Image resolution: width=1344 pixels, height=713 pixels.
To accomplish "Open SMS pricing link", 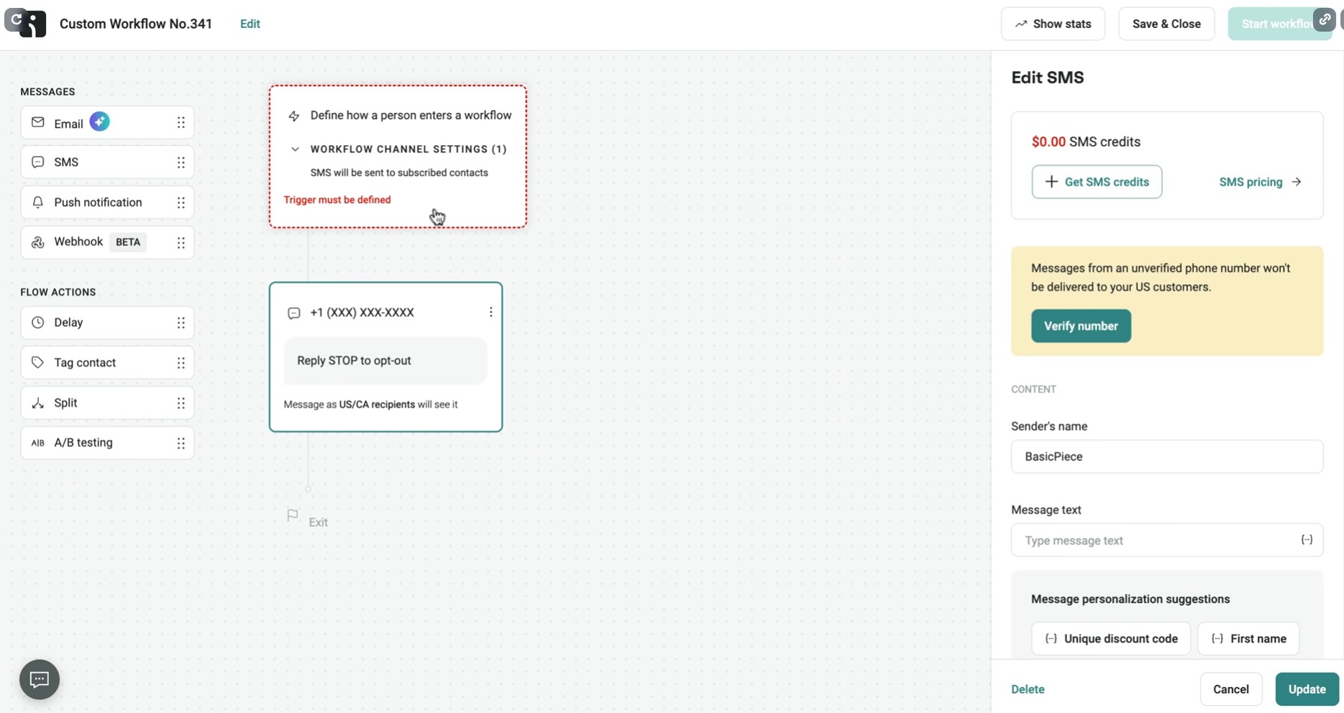I will (x=1260, y=182).
